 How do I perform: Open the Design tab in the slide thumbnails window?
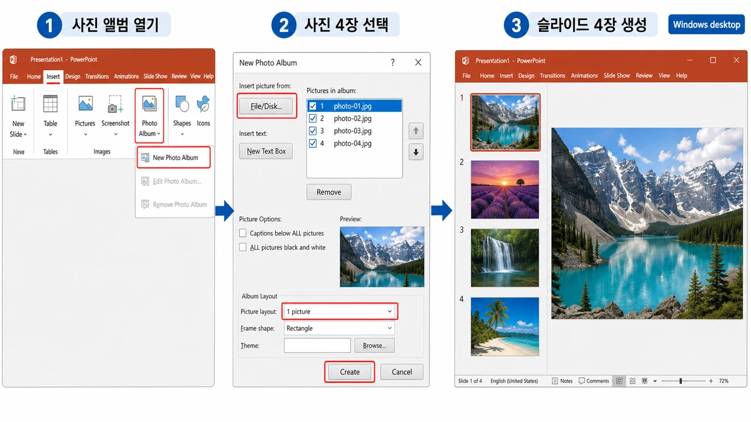(x=526, y=76)
